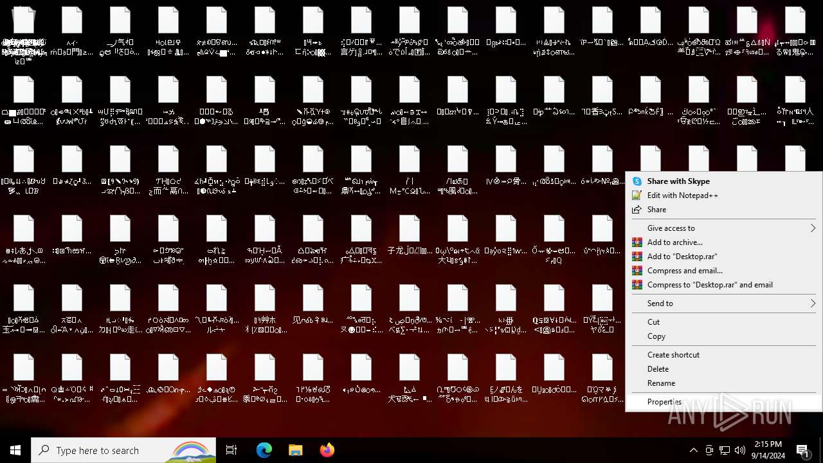Image resolution: width=823 pixels, height=463 pixels.
Task: Launch Firefox from the taskbar
Action: click(x=327, y=450)
